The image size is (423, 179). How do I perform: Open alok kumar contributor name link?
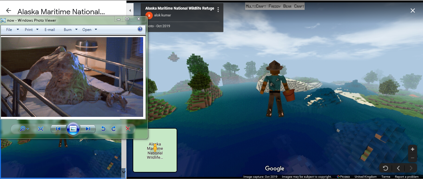point(162,15)
